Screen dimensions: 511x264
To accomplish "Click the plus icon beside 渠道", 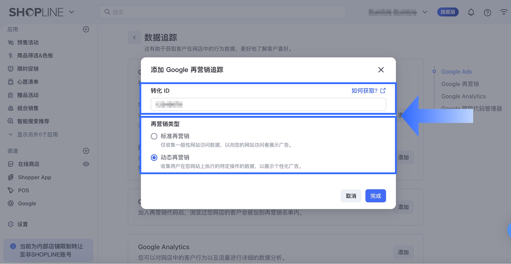I will pos(86,151).
